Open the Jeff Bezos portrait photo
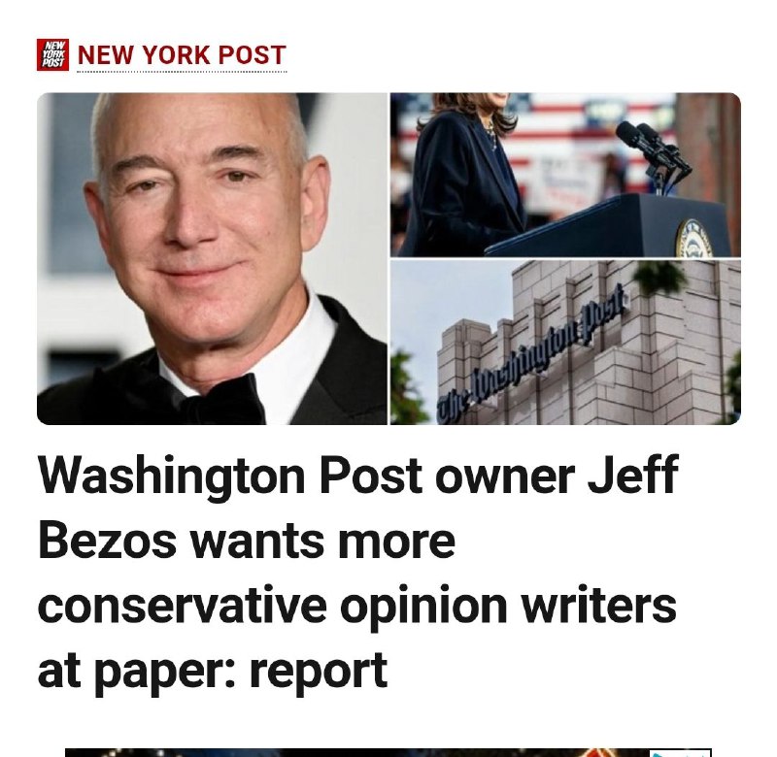 212,258
